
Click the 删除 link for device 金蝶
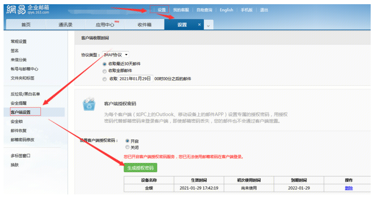[349, 188]
